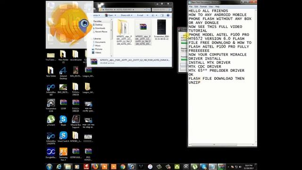Launch Miracle Box Support shortcut
Screen dimensions: 302x170
tap(75, 122)
